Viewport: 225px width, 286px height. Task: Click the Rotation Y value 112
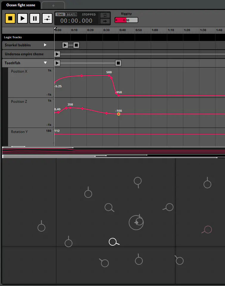pyautogui.click(x=57, y=131)
